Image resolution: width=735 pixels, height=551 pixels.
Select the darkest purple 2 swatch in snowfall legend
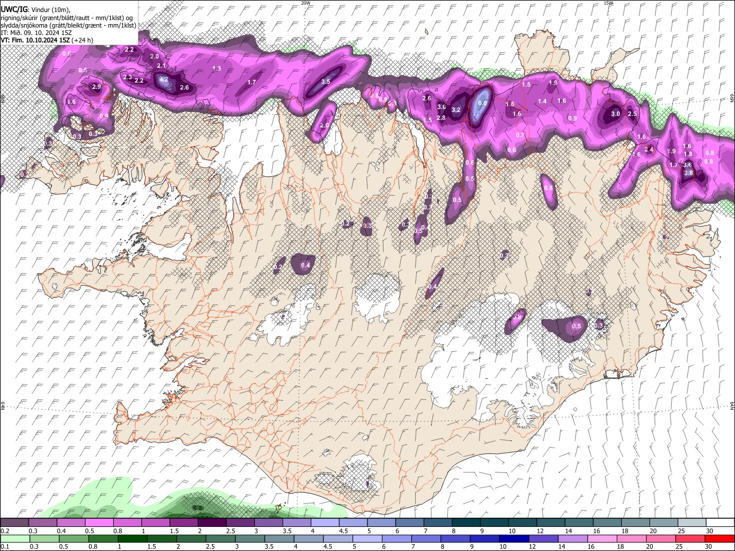coord(212,522)
